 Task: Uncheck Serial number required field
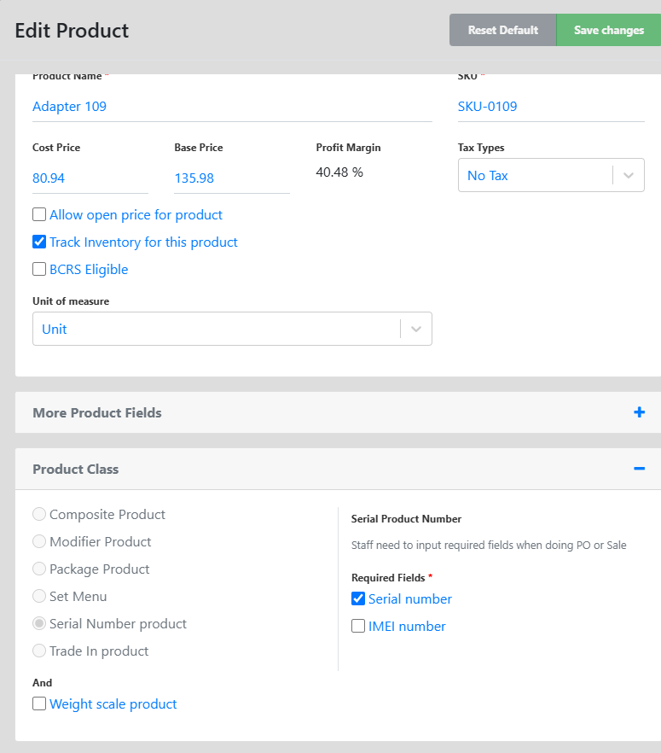358,598
